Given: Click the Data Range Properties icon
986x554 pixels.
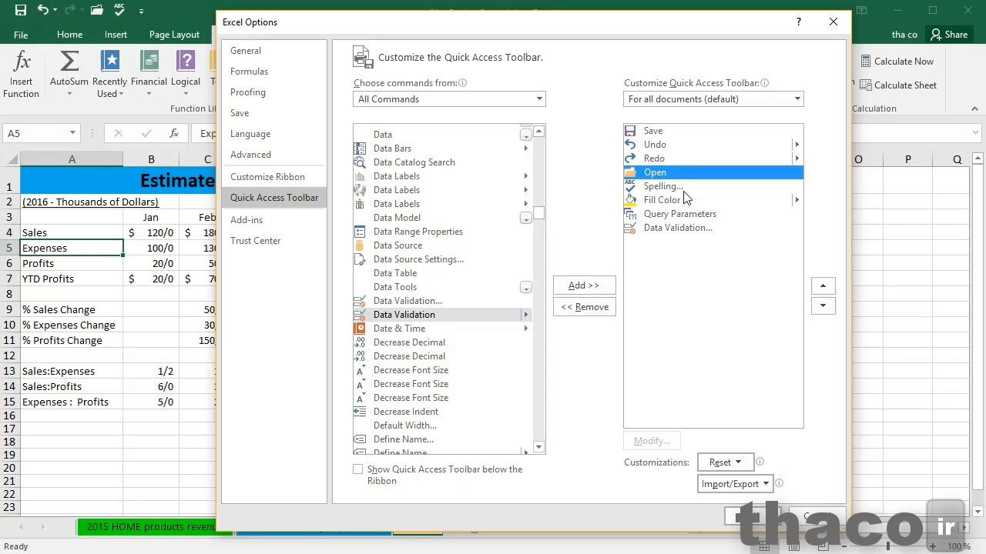Looking at the screenshot, I should point(360,232).
